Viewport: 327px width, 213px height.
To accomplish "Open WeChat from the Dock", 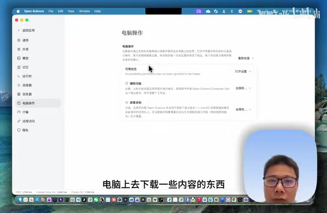I will click(96, 200).
